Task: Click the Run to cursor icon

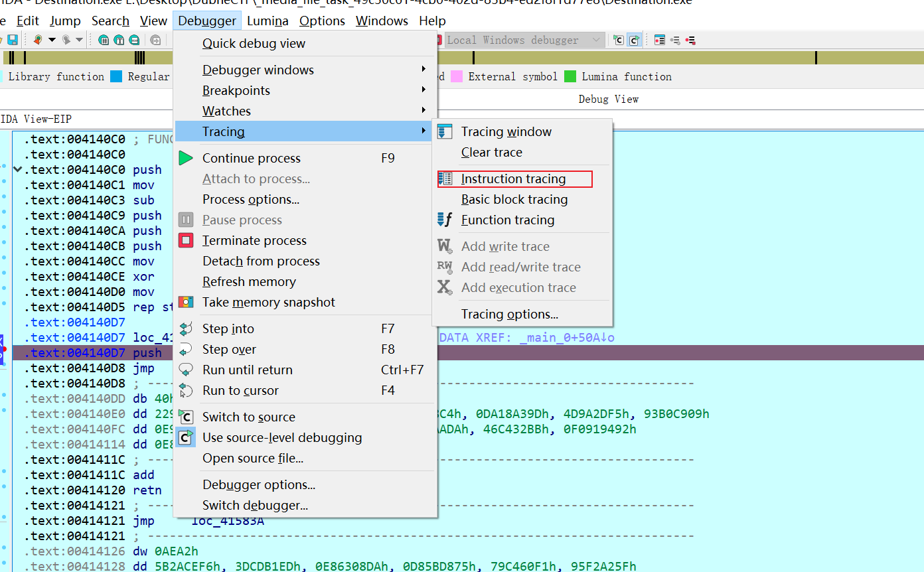Action: pos(186,391)
